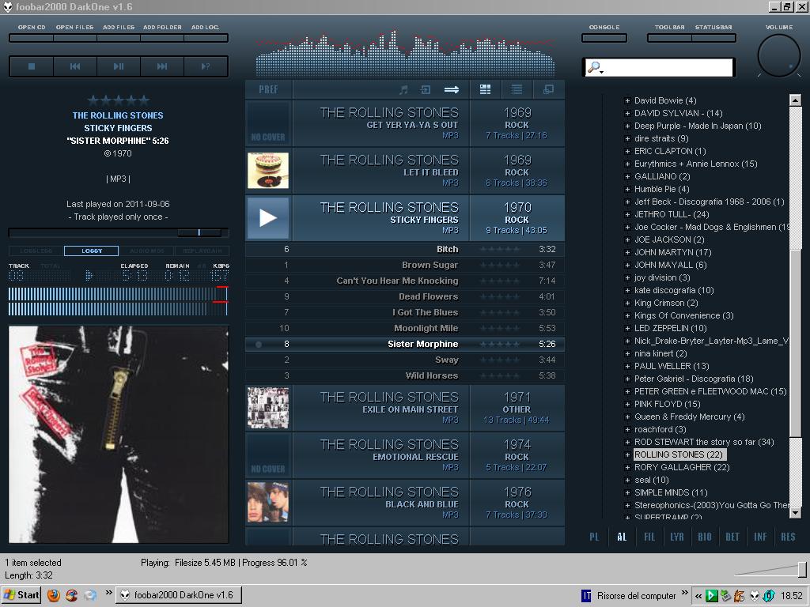
Task: Expand the dire straits (9) node
Action: (x=627, y=138)
